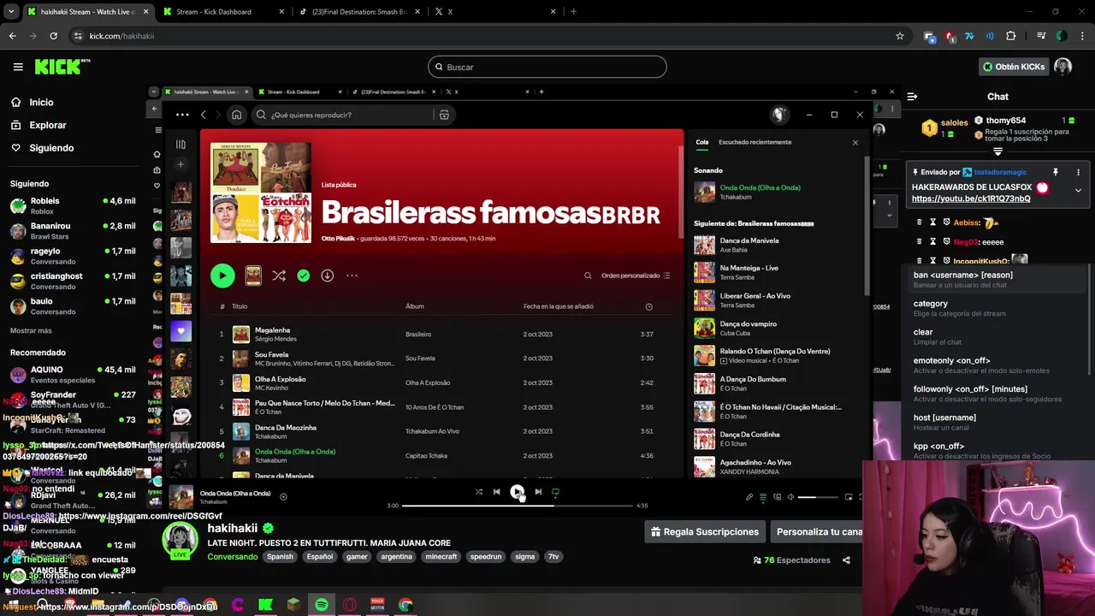Go to previous track in Spotify player

point(496,492)
